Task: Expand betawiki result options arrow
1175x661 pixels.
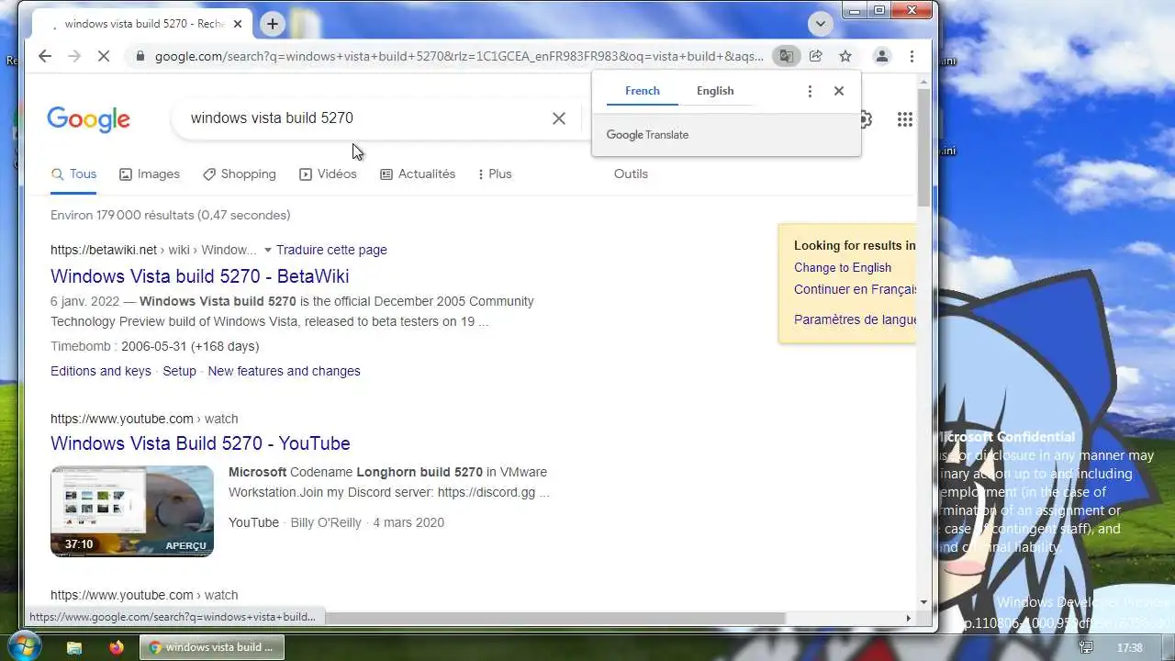Action: coord(268,250)
